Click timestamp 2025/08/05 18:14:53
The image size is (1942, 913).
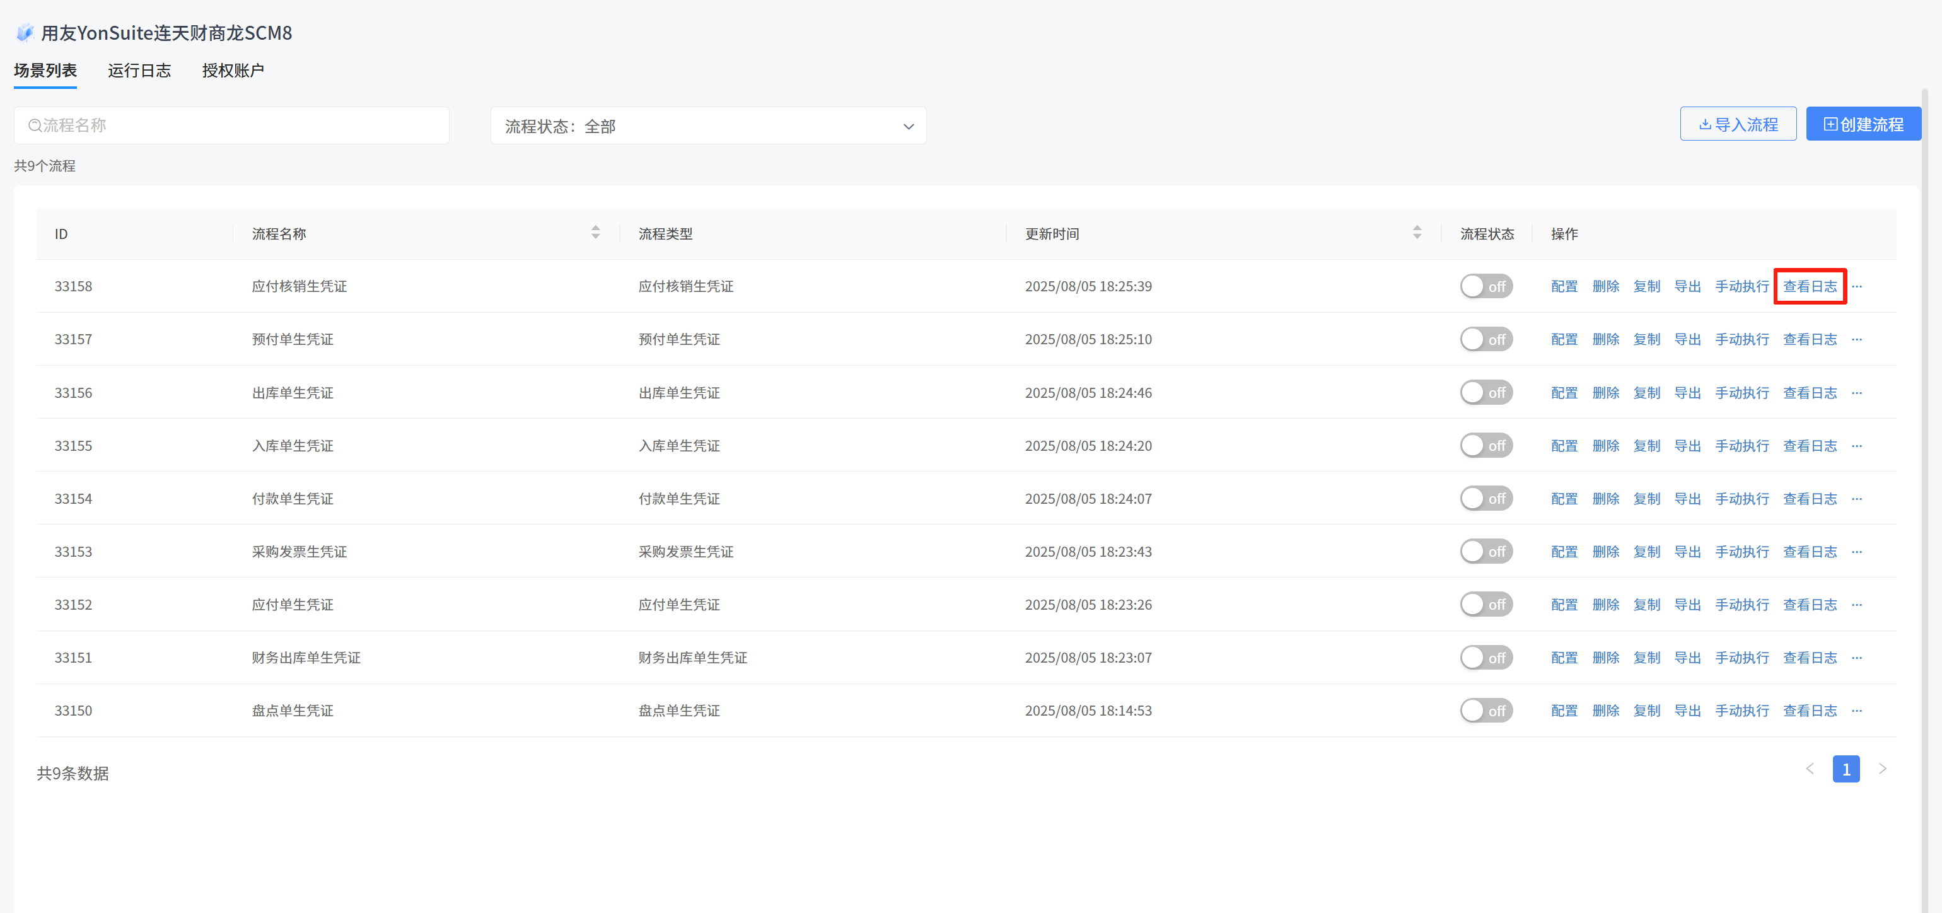point(1088,711)
